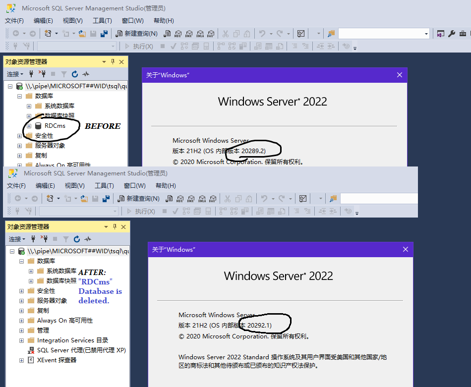Viewport: 471px width, 387px height.
Task: Open 编辑(E) menu in the BEFORE window
Action: [x=43, y=20]
